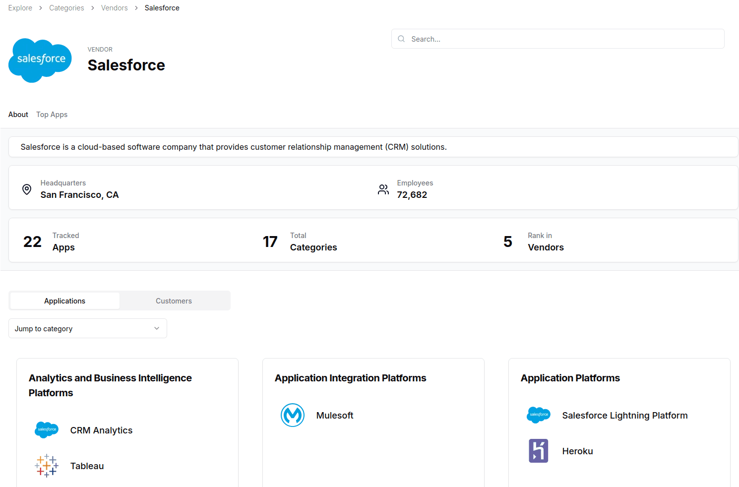Open the Tableau app logo

point(47,466)
